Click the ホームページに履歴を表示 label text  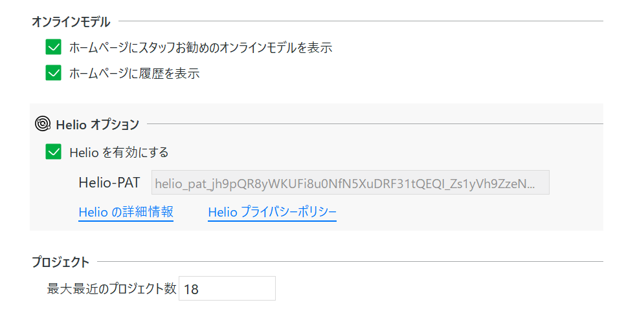[x=135, y=73]
